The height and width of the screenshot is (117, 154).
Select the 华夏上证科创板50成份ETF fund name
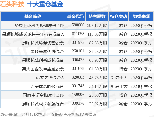[x=39, y=25]
